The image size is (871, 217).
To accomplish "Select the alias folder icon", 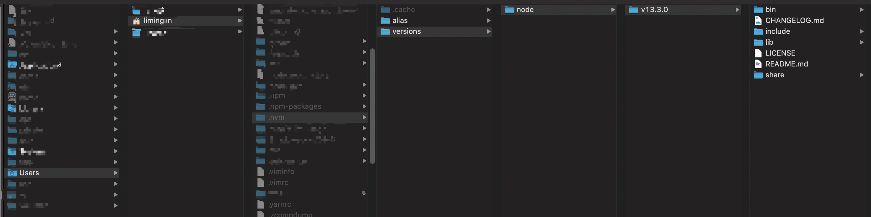I will (x=385, y=21).
